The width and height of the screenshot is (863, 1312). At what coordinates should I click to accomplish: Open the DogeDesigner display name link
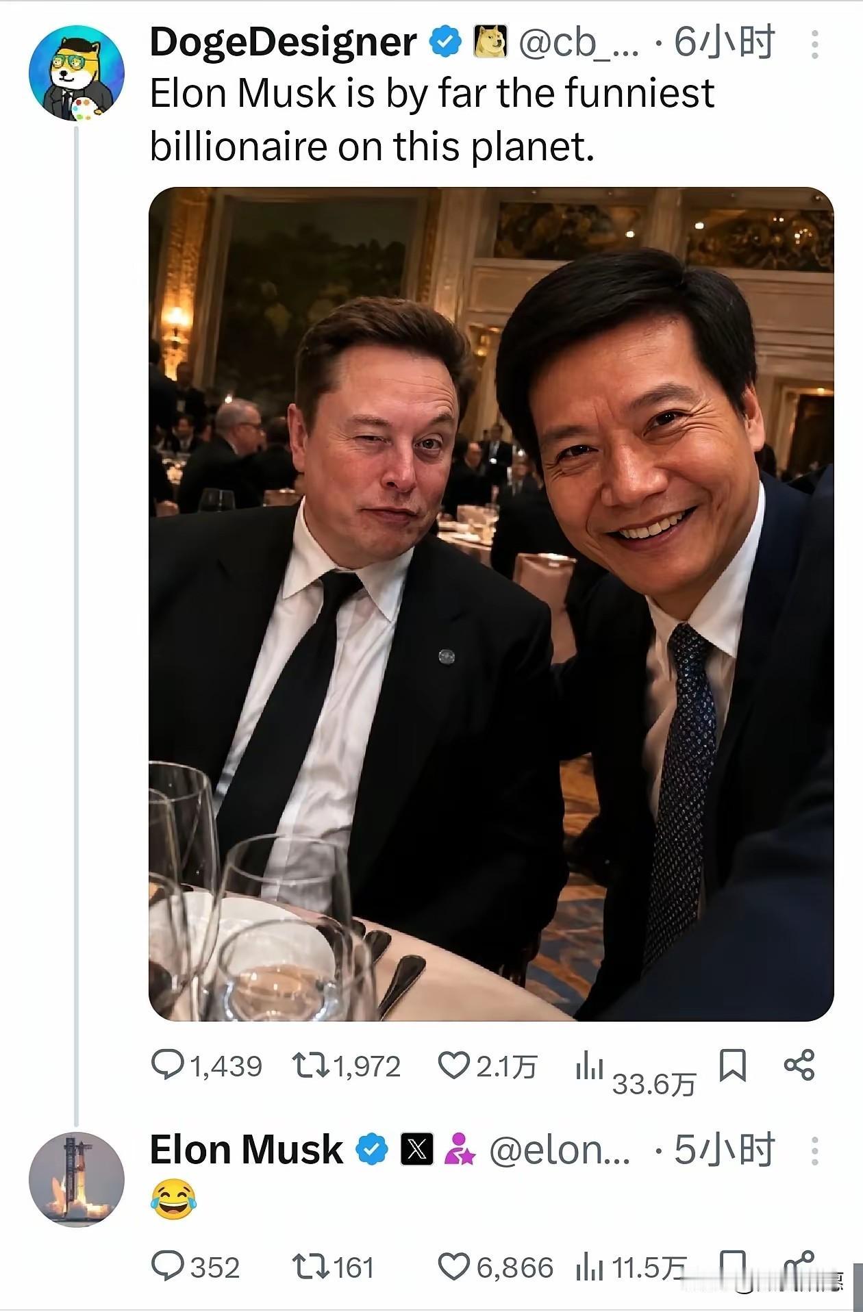tap(283, 42)
